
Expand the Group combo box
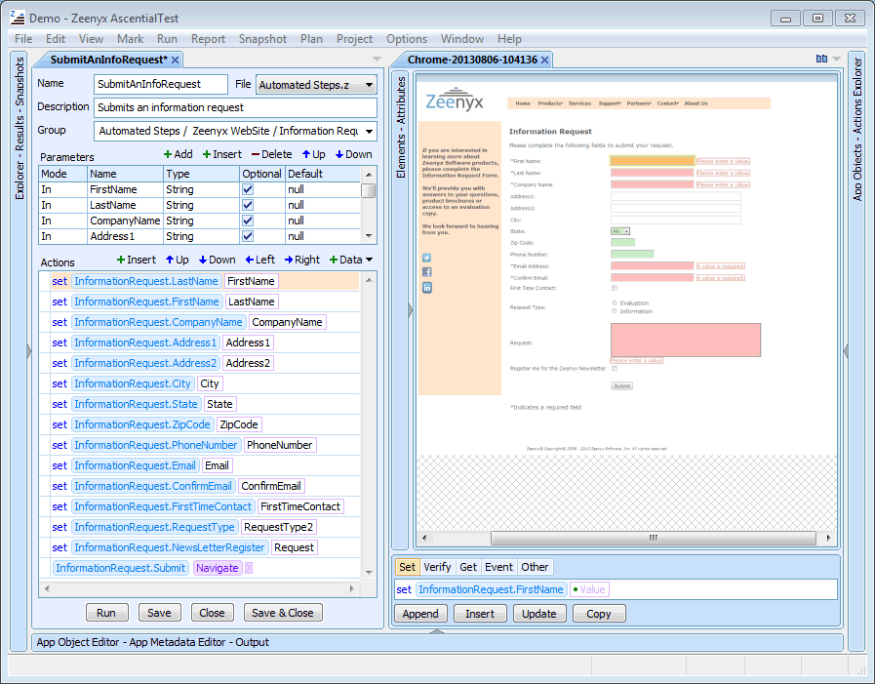pyautogui.click(x=368, y=131)
